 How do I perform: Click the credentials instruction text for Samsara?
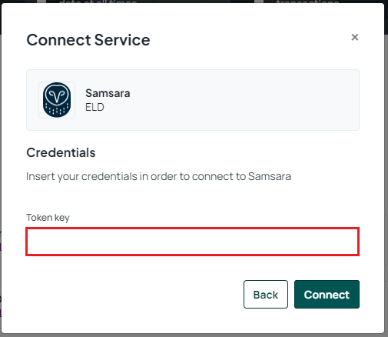tap(158, 176)
